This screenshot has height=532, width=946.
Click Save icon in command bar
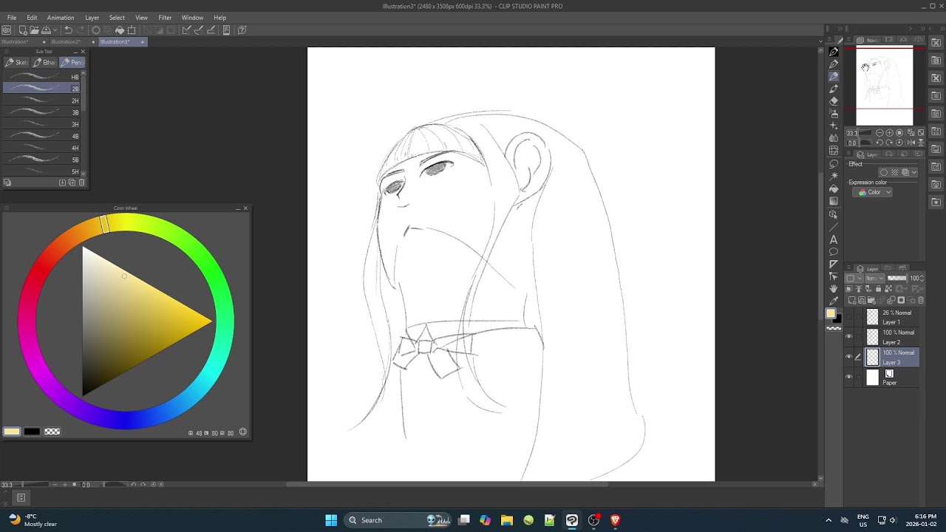(x=46, y=30)
